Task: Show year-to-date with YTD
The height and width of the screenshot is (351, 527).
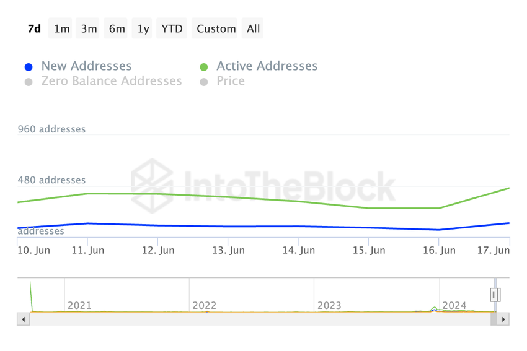Action: pos(172,28)
